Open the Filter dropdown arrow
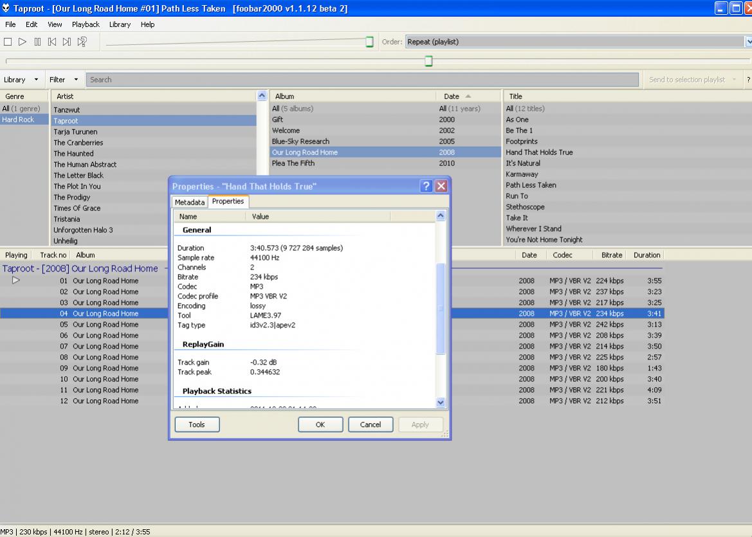The height and width of the screenshot is (537, 752). point(76,80)
